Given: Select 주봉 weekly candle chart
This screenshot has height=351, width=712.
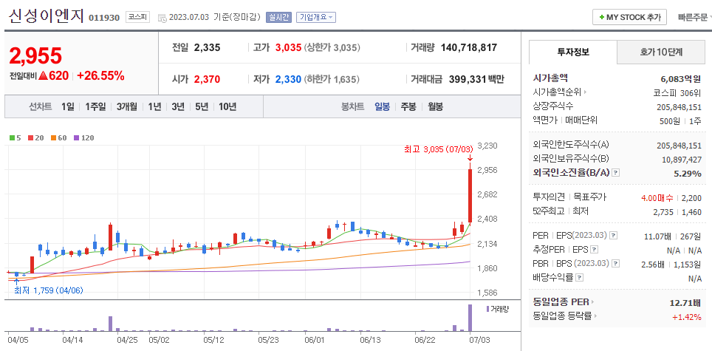Looking at the screenshot, I should [x=408, y=107].
